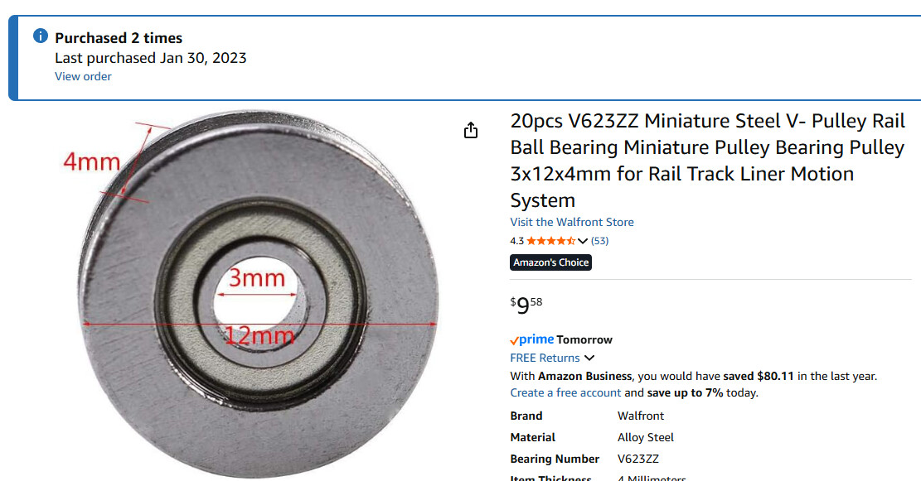Click the 20pcs V623ZZ product title
Screen dimensions: 921x481
click(707, 161)
